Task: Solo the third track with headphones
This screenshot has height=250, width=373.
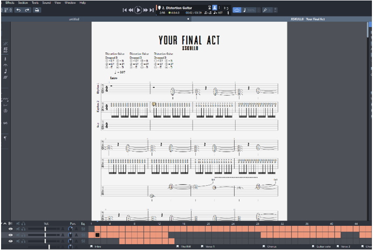Action: pos(23,241)
